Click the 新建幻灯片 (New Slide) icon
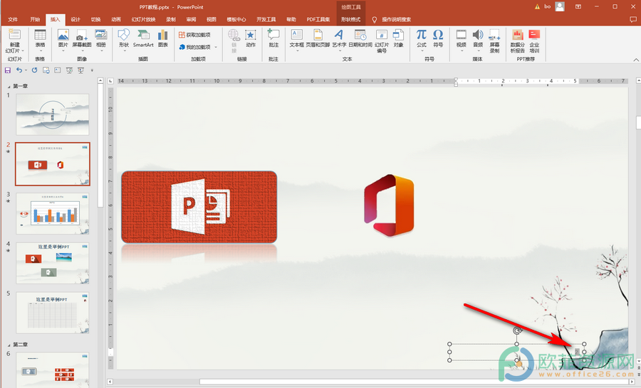The width and height of the screenshot is (641, 388). (x=15, y=35)
